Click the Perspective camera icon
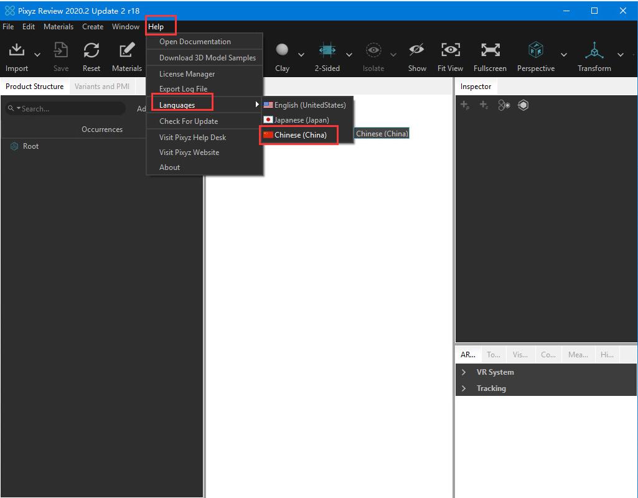The width and height of the screenshot is (638, 498). 535,50
